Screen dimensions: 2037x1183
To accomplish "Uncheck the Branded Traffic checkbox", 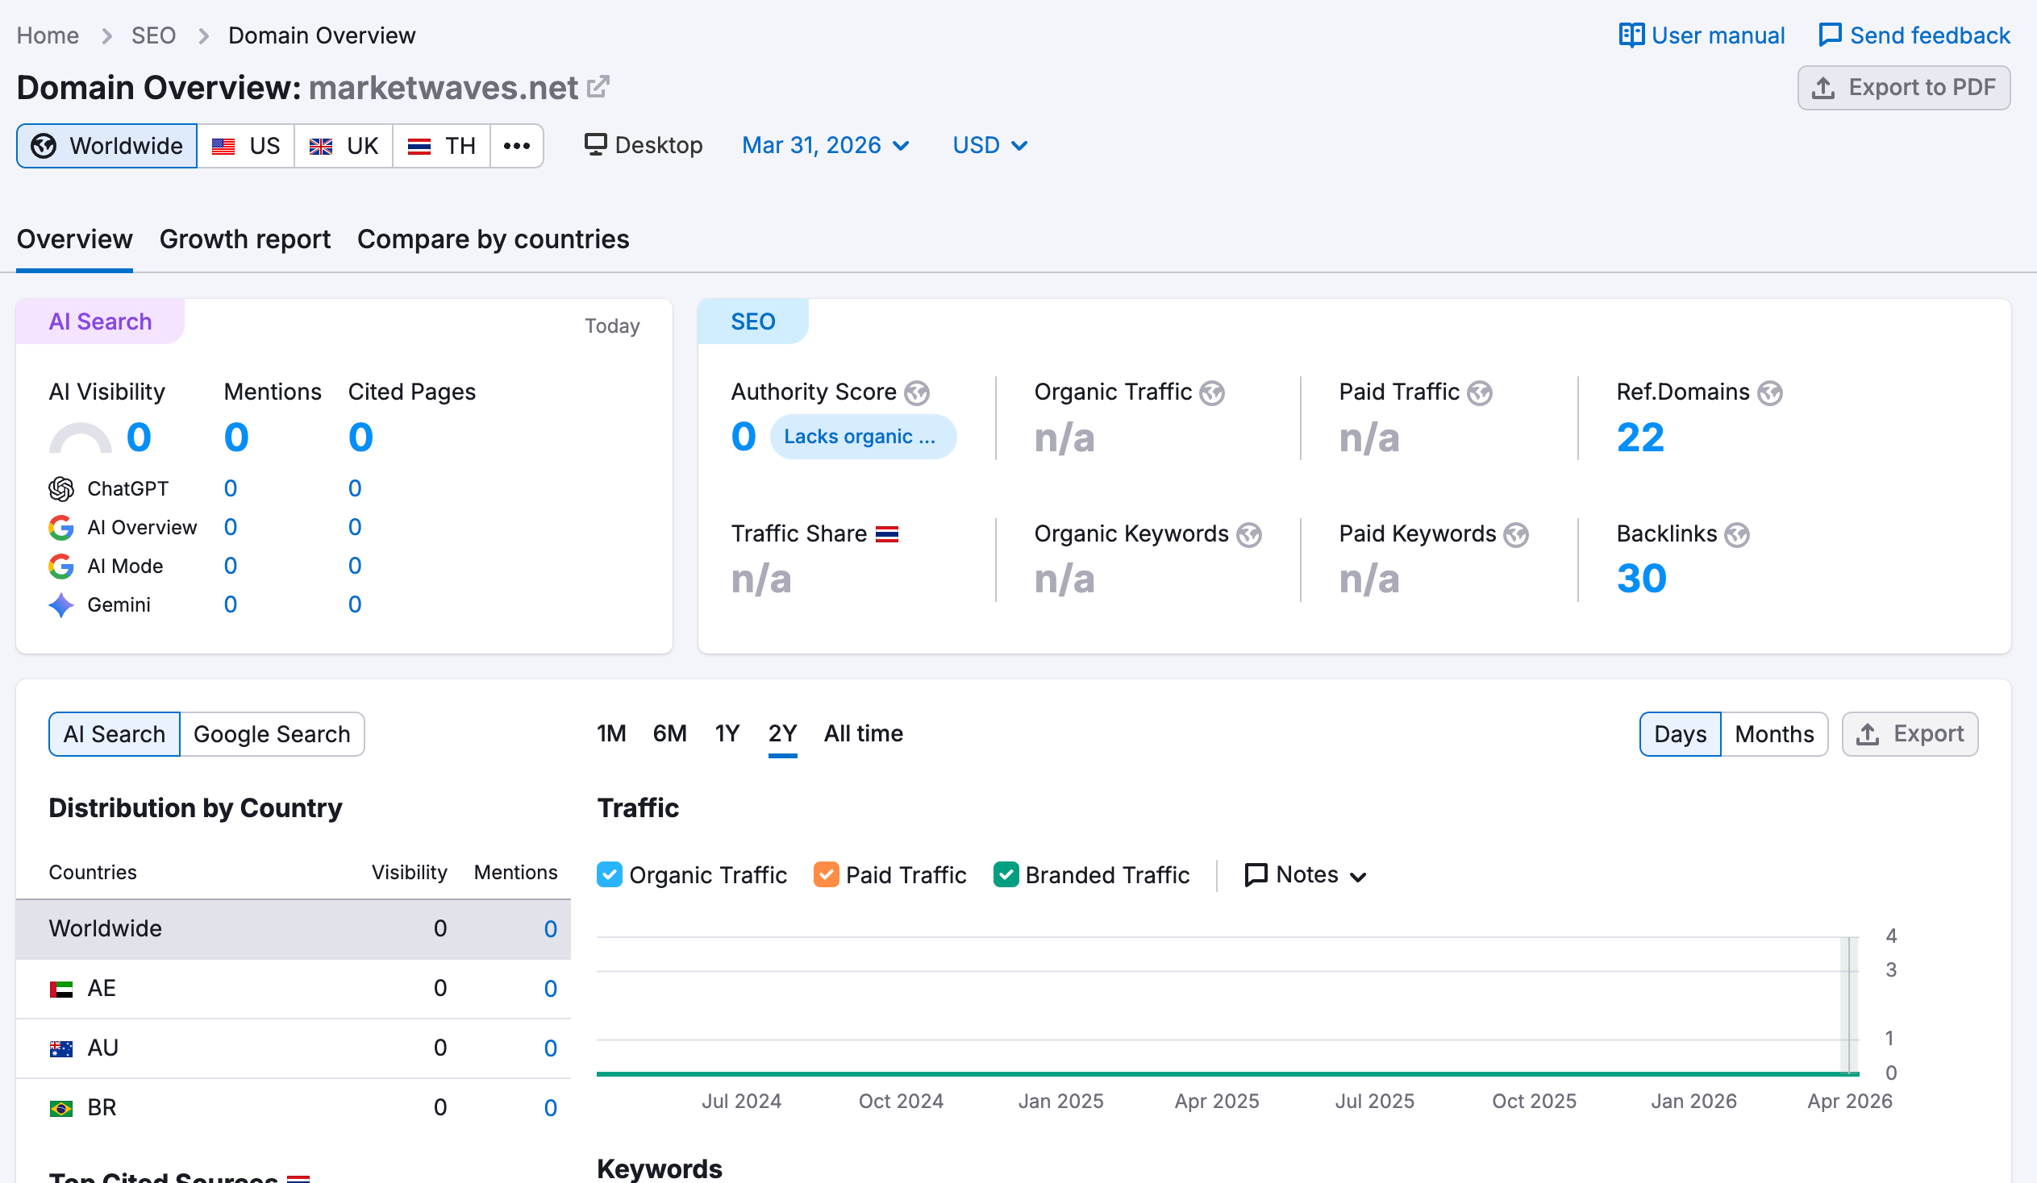I will (1006, 874).
